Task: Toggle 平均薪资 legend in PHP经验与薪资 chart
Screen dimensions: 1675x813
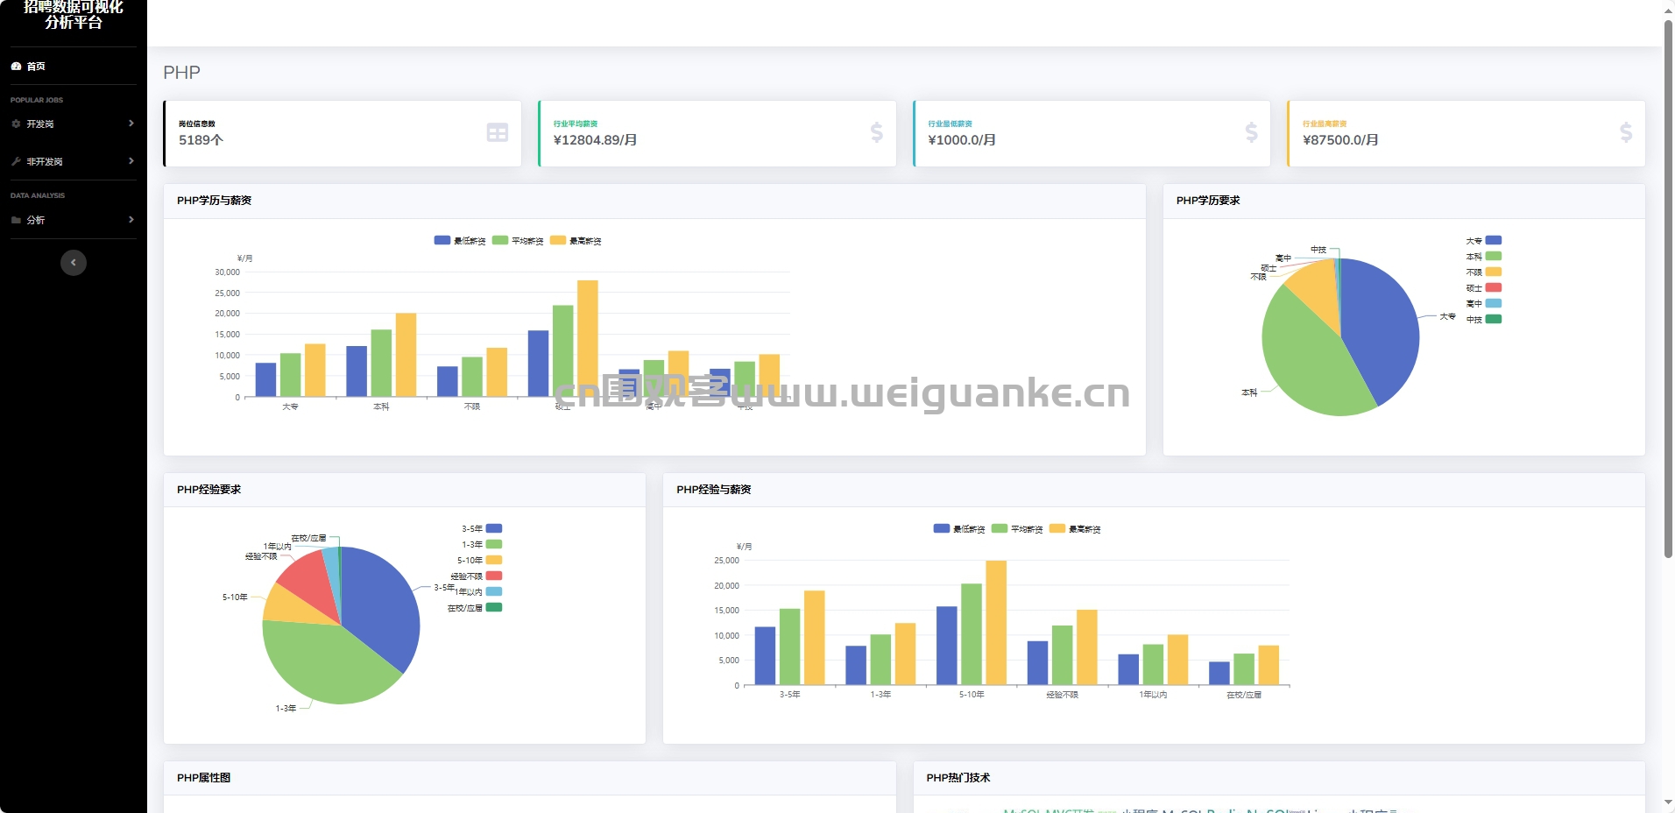Action: (x=1017, y=528)
